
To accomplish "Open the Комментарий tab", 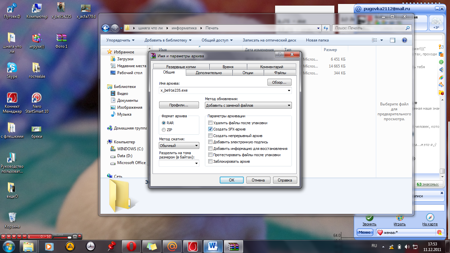I will [x=271, y=67].
